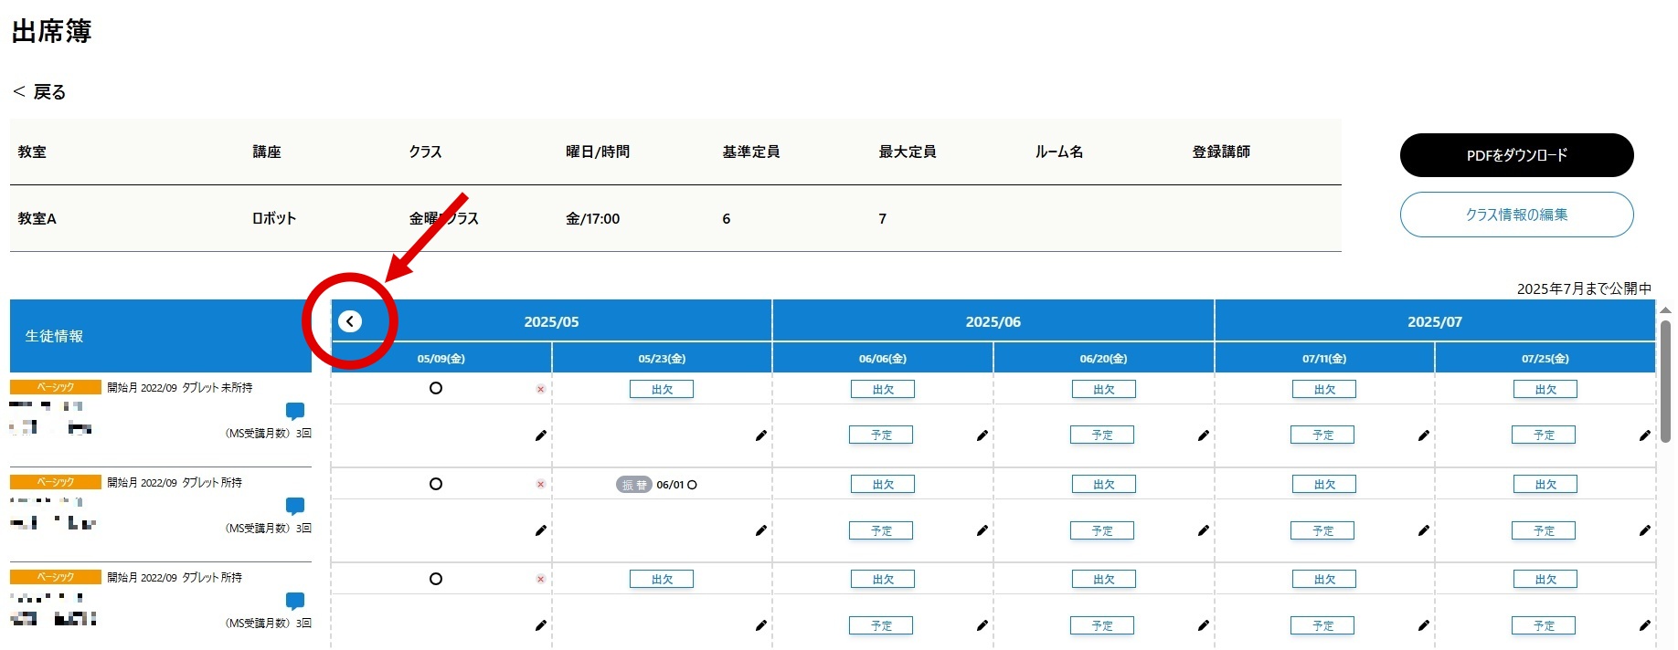This screenshot has height=650, width=1678.
Task: Click the 振替 badge in second student's row
Action: [633, 485]
